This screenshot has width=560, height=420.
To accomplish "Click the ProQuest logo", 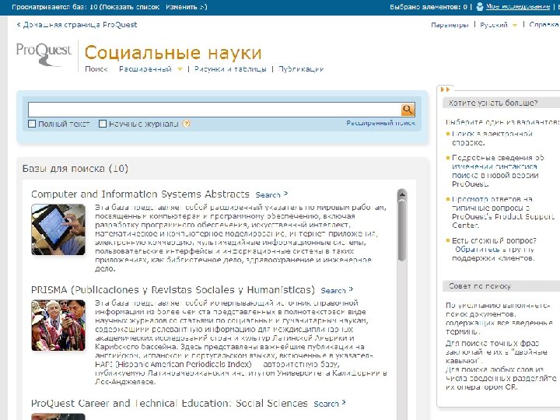I will [x=44, y=54].
